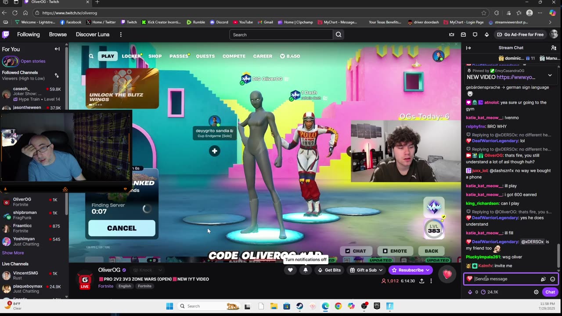Open Discover Luna
The width and height of the screenshot is (562, 316).
93,34
